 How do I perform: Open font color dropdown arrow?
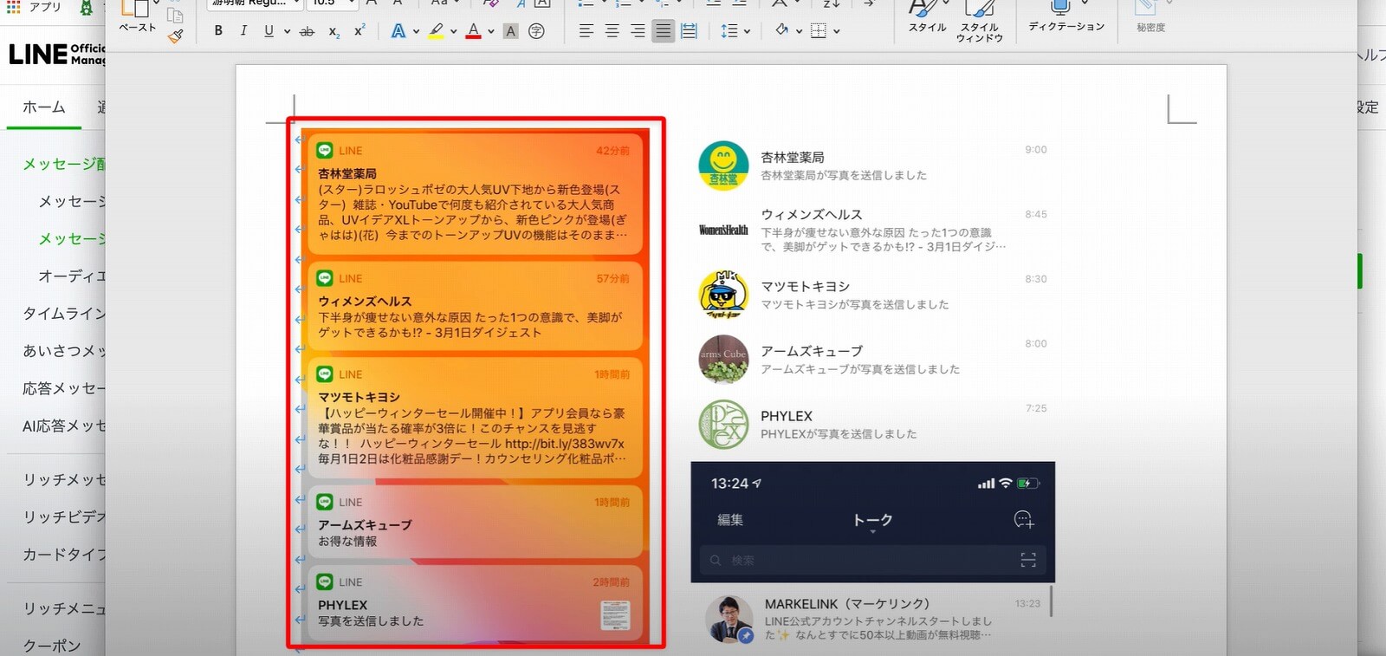(490, 31)
